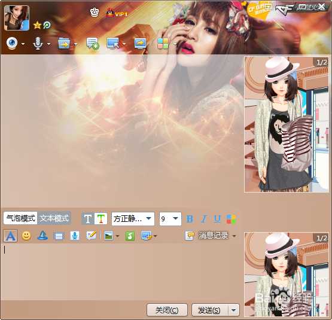Click the send file folder icon
This screenshot has width=332, height=320.
(64, 43)
